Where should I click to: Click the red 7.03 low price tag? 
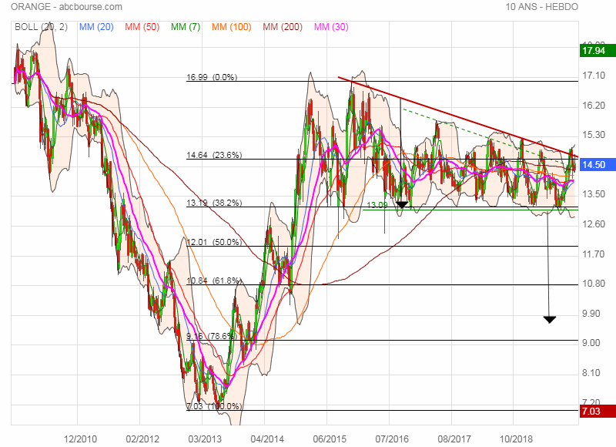coord(598,412)
